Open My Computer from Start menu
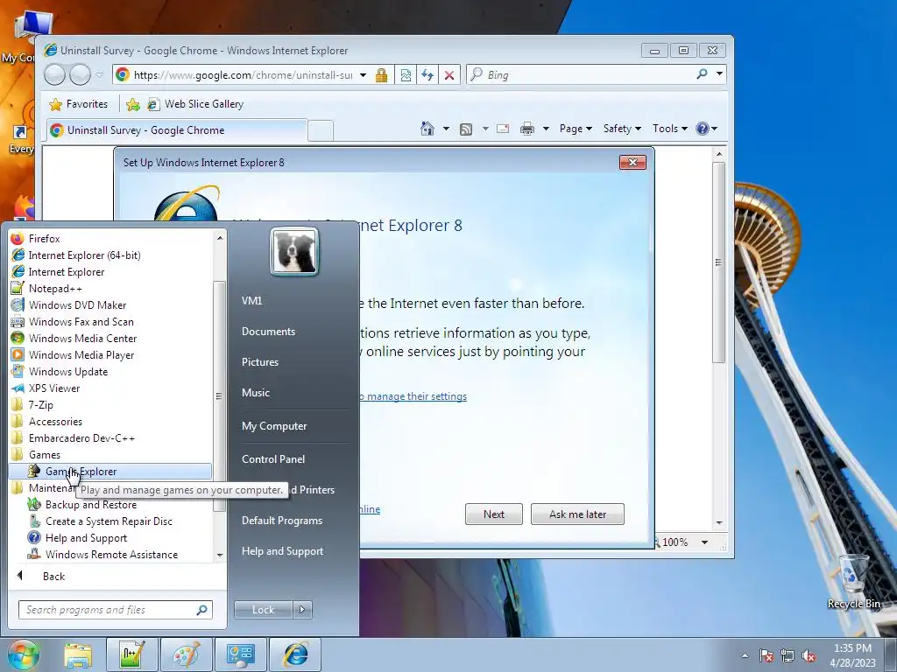Screen dimensions: 897x672 274,426
